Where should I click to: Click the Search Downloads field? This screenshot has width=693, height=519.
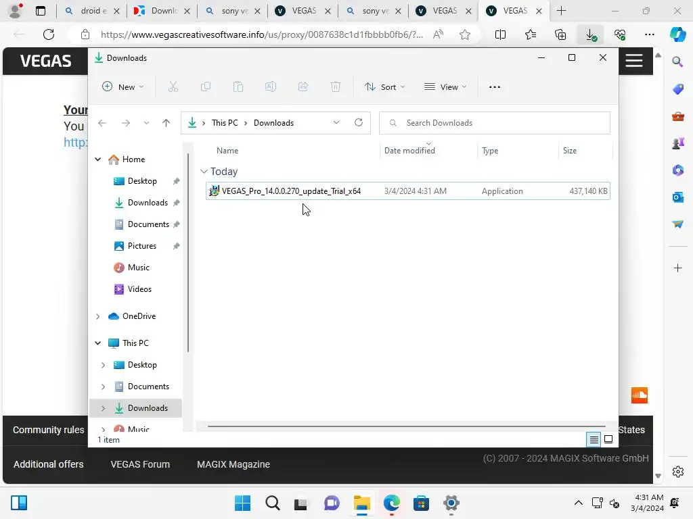click(x=495, y=123)
